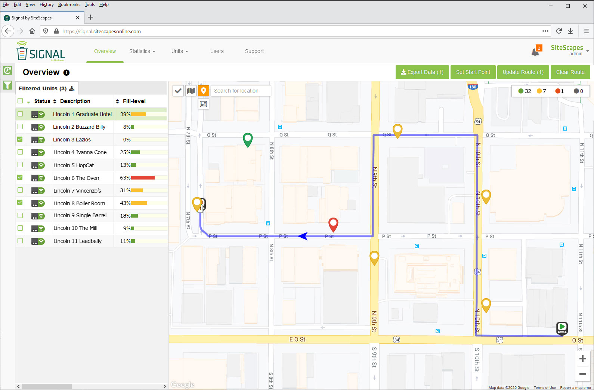This screenshot has width=594, height=390.
Task: Click the notification bell icon
Action: 535,52
